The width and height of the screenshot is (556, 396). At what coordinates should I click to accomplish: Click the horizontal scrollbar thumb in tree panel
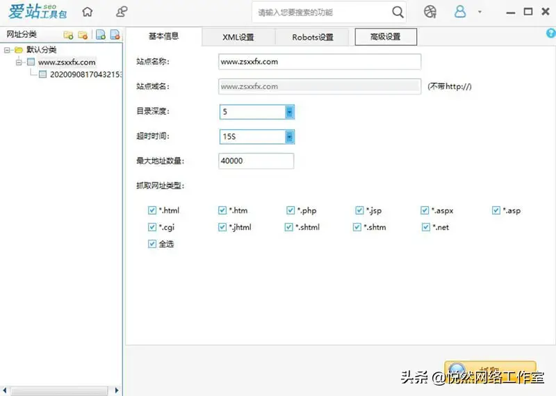click(x=59, y=390)
